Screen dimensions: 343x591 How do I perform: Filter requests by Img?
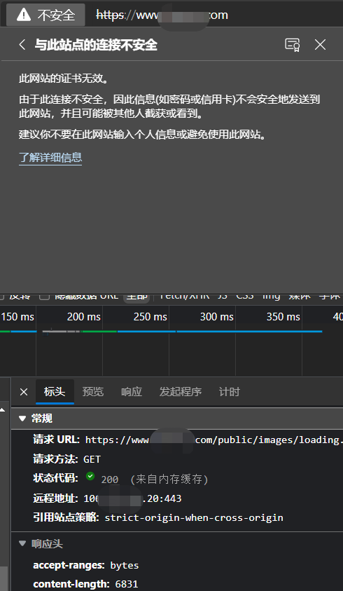pos(271,297)
